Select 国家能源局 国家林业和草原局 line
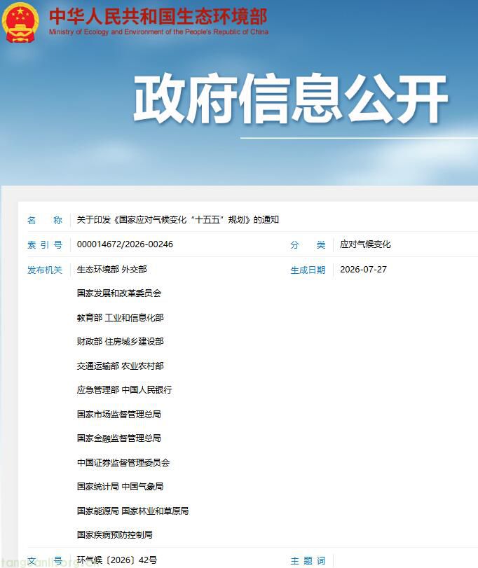478x568 pixels. coord(132,511)
